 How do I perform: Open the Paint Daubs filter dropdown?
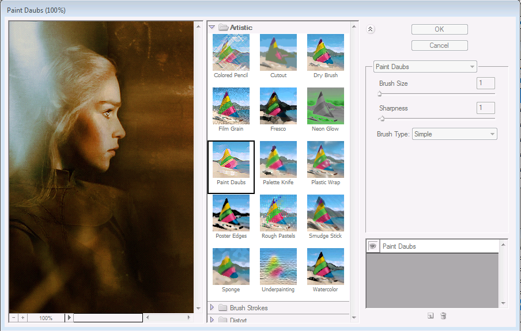pos(425,67)
